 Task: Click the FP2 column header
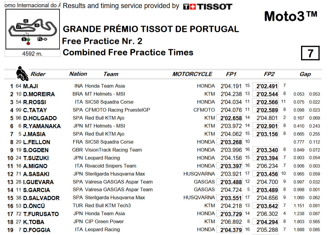point(269,74)
